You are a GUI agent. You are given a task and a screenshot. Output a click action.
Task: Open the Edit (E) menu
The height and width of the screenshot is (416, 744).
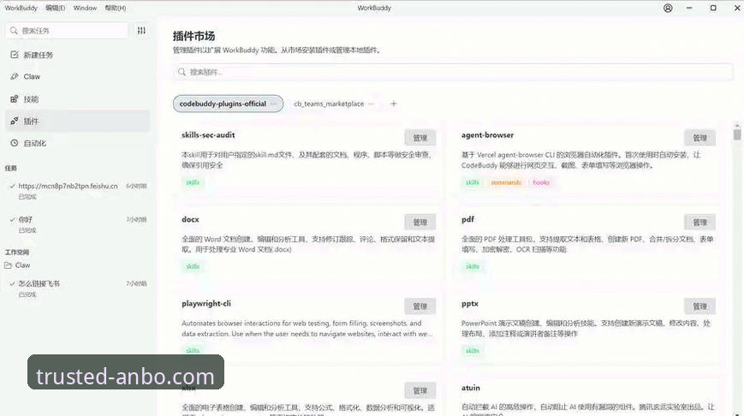pyautogui.click(x=55, y=8)
